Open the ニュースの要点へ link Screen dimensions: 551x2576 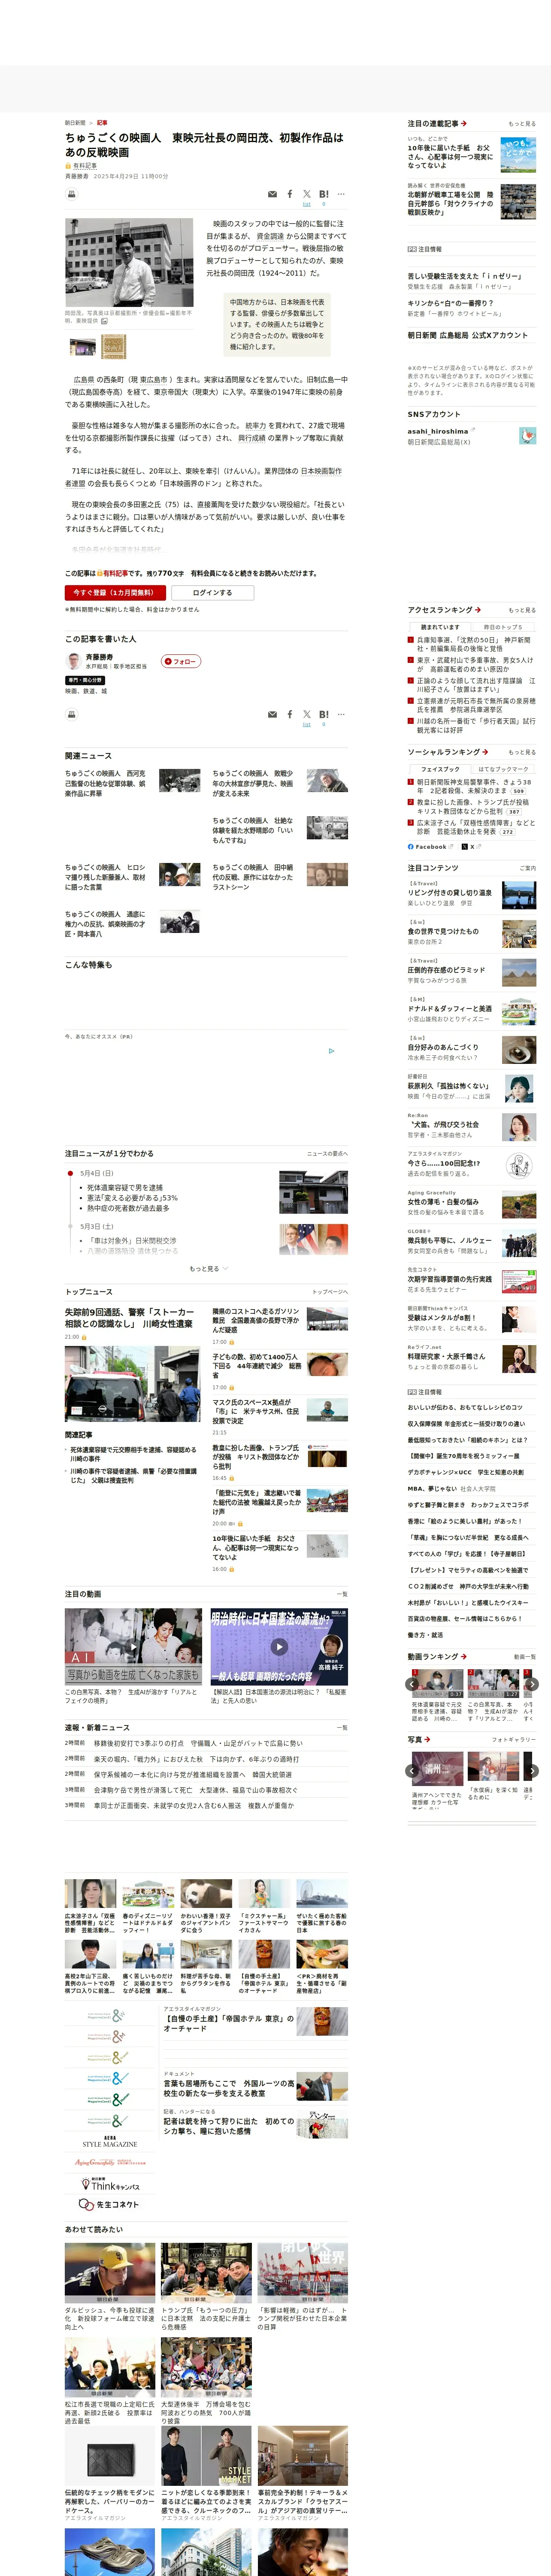click(x=327, y=1154)
